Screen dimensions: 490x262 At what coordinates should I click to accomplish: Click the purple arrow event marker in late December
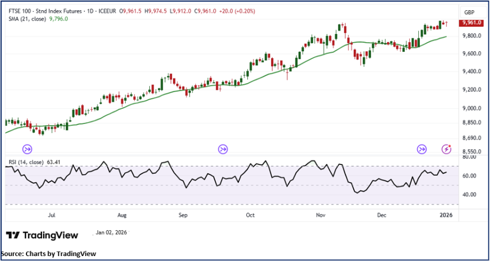[422, 149]
